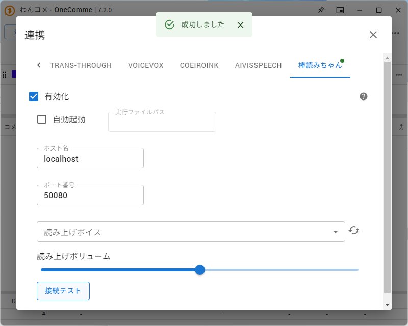Screen dimensions: 408x326
Task: Minimize the OneComme window
Action: [x=360, y=10]
